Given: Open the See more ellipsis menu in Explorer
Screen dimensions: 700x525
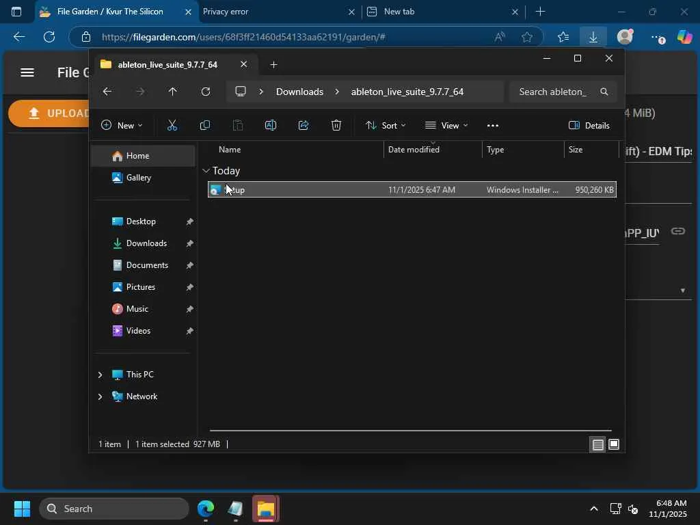Looking at the screenshot, I should click(492, 126).
